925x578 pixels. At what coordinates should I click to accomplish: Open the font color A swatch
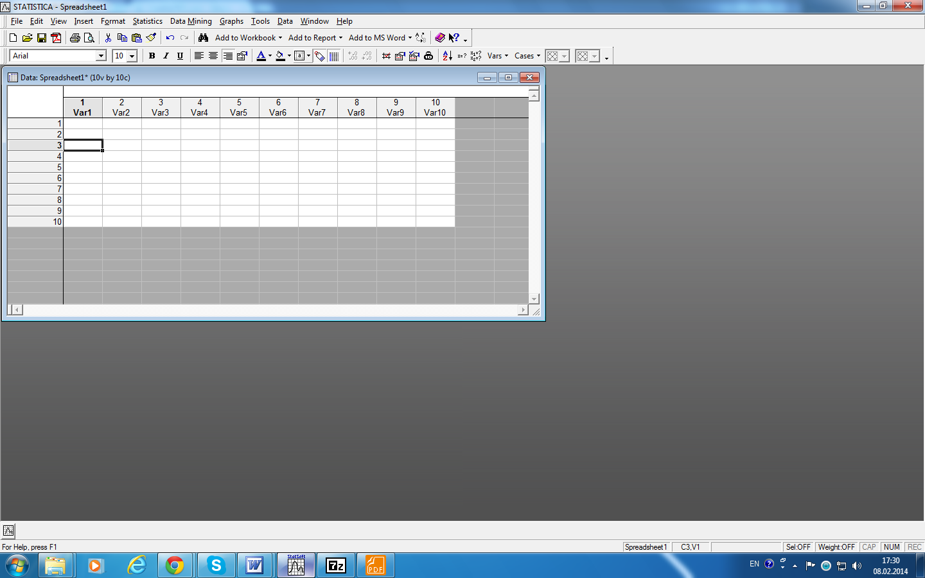261,56
